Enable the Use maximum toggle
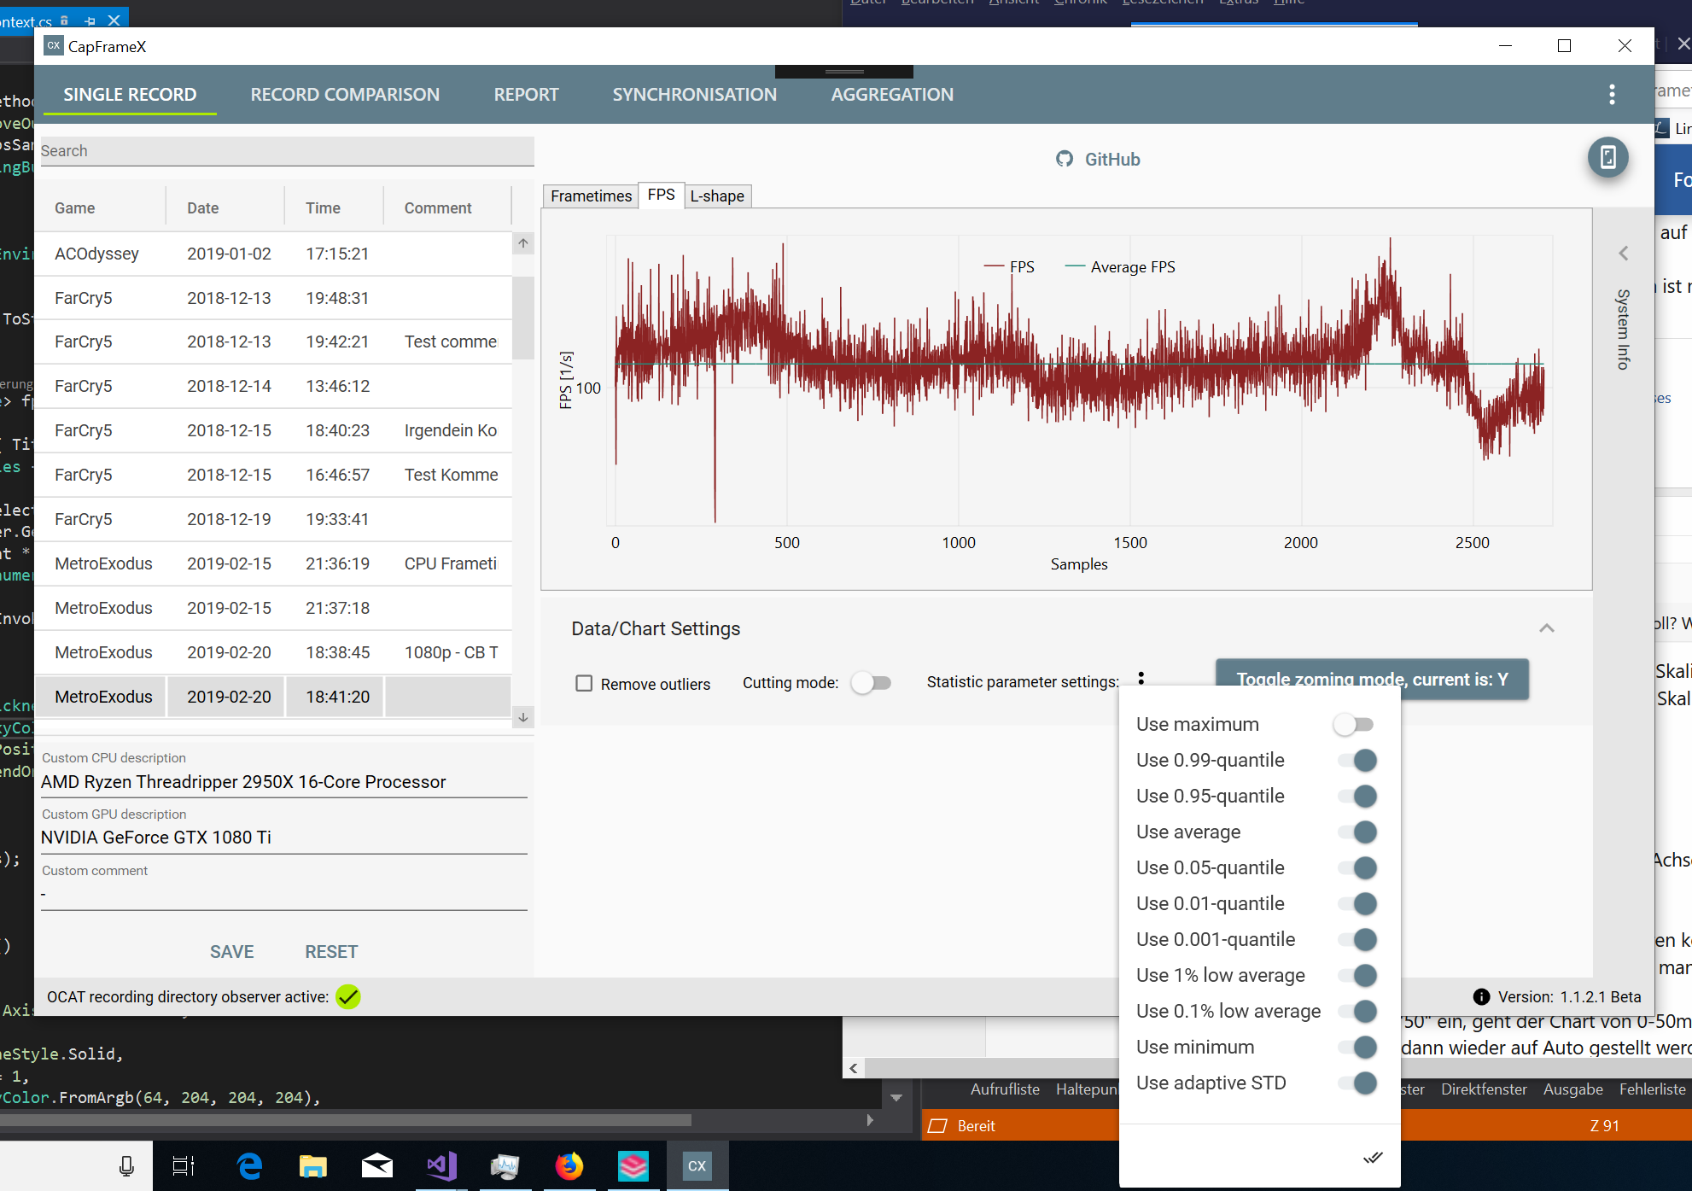Viewport: 1692px width, 1191px height. click(1354, 725)
